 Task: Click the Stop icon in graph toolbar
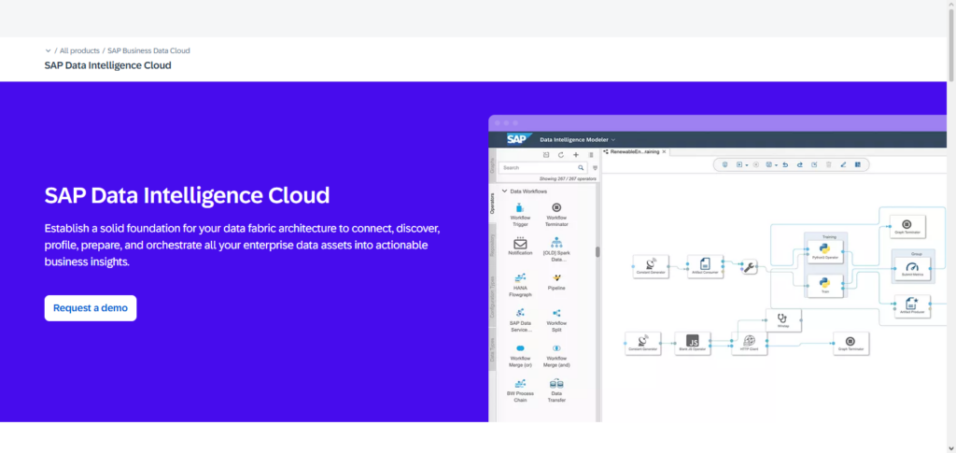(756, 164)
